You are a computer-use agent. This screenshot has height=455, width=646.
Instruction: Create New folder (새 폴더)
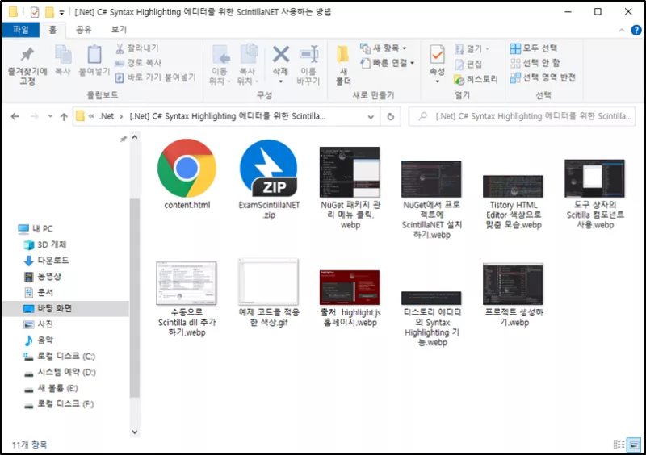[x=343, y=65]
